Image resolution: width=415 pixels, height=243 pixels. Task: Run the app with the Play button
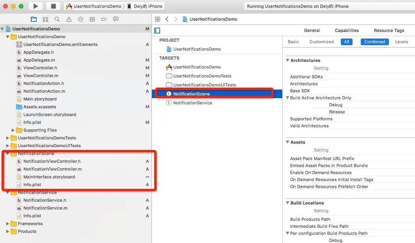coord(36,6)
